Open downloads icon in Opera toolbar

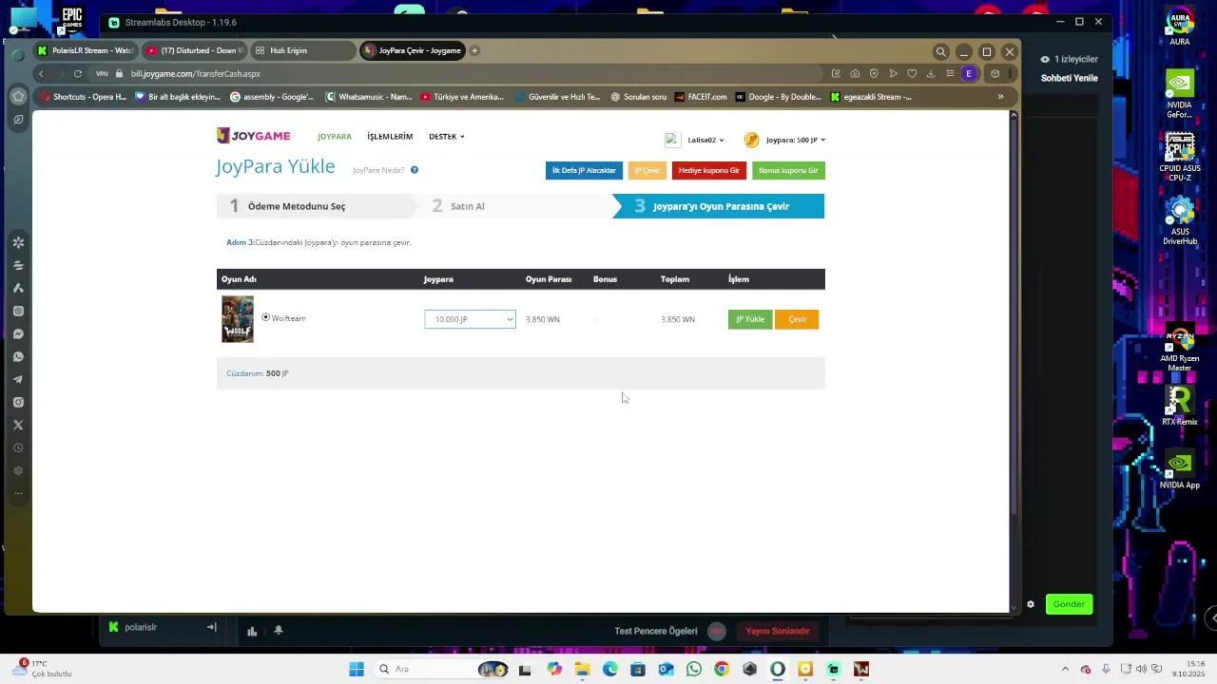click(x=931, y=74)
